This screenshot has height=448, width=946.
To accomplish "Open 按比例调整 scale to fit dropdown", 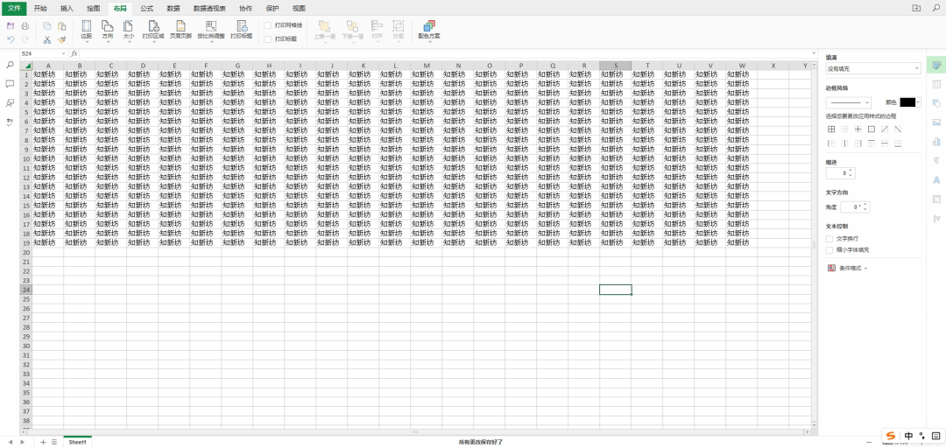I will pyautogui.click(x=211, y=31).
